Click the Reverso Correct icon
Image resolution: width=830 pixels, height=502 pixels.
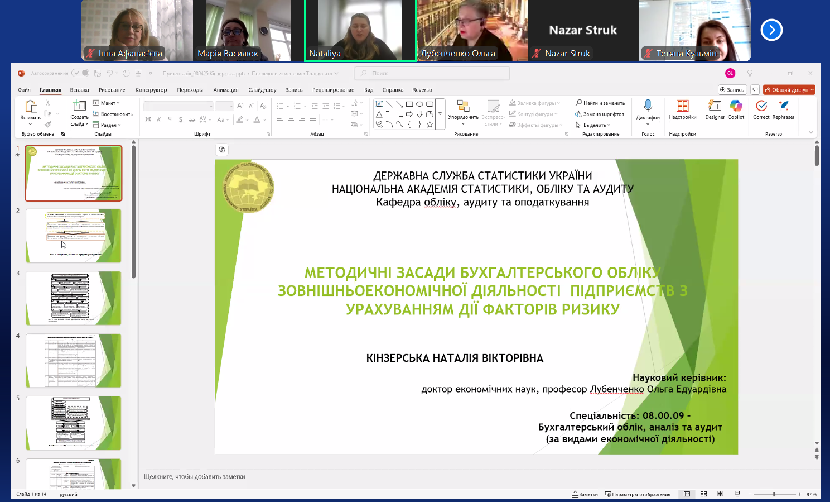tap(761, 109)
